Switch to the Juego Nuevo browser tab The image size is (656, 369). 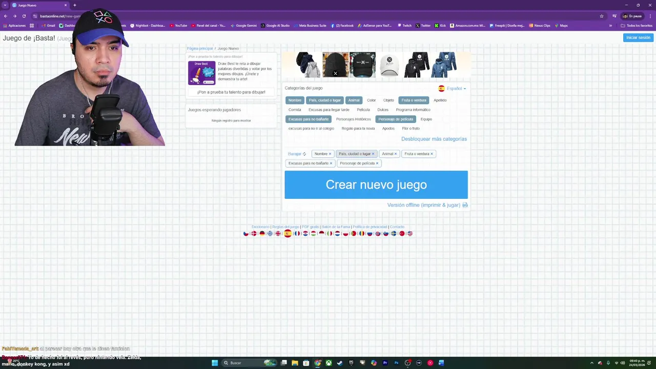(39, 5)
